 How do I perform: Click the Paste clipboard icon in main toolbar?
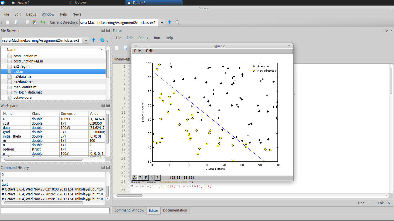(x=34, y=22)
